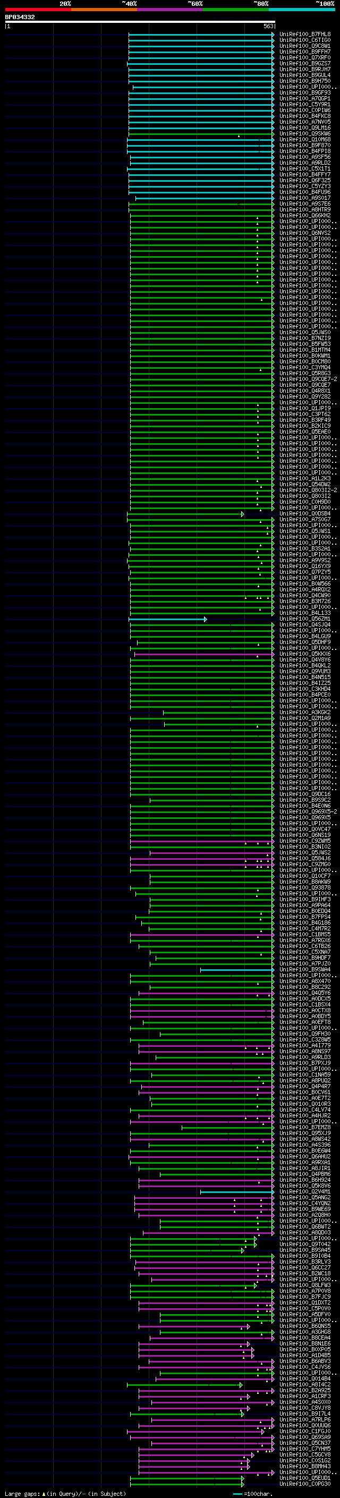Viewport: 340px width, 1498px height.
Task: Open hit UniRef100_B7FHL8
Action: tap(305, 35)
